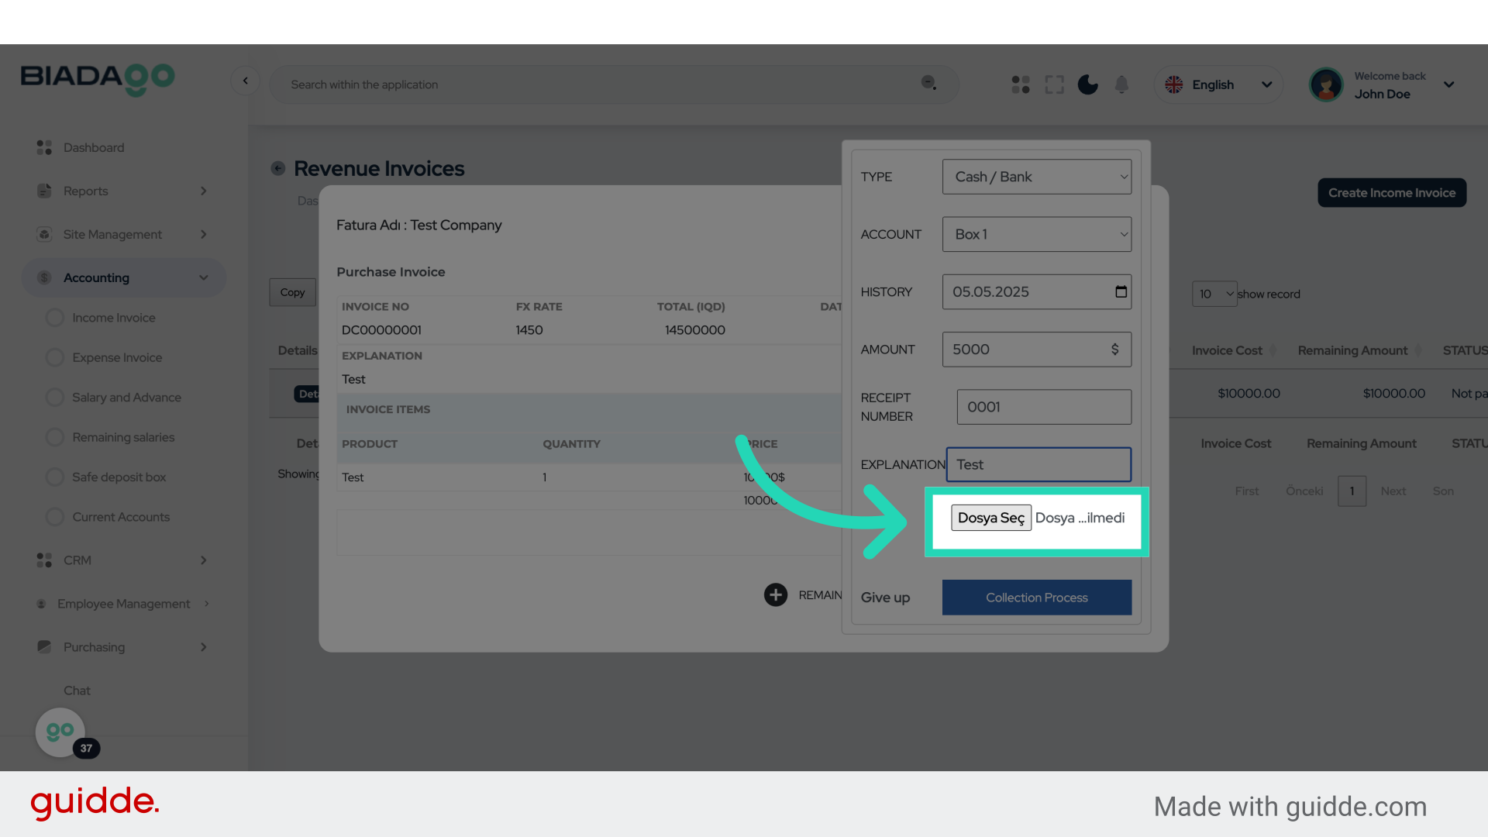
Task: Click the plus icon near REMAIN
Action: coord(775,594)
